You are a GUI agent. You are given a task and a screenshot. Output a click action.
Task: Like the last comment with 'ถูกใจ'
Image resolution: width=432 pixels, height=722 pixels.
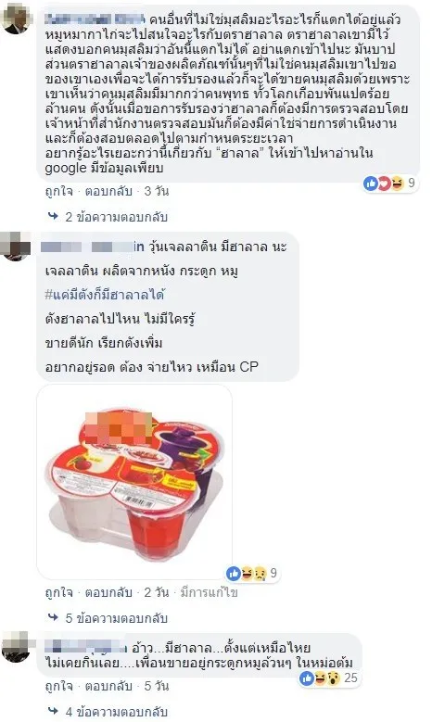coord(58,686)
